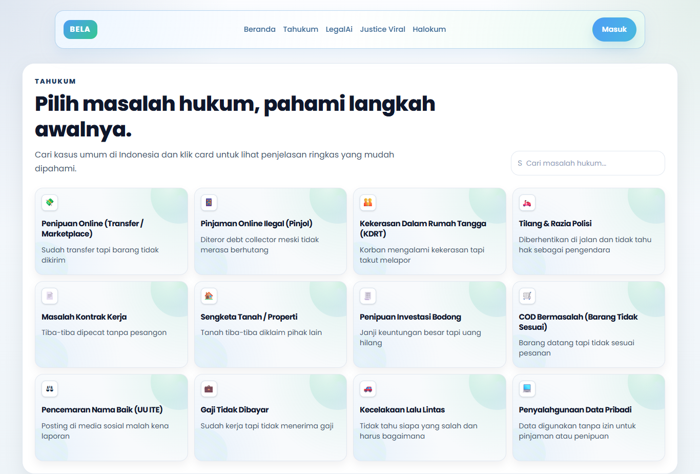Open the Penipuan Investasi Bodong card
700x474 pixels.
click(x=429, y=324)
